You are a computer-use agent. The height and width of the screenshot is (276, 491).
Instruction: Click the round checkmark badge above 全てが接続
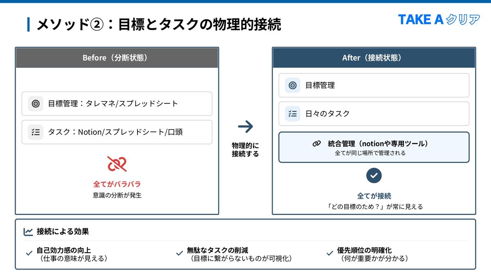(x=374, y=175)
